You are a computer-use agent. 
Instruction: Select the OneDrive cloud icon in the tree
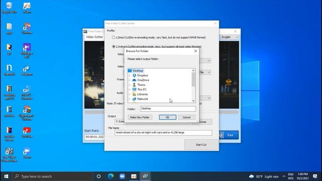pyautogui.click(x=134, y=80)
